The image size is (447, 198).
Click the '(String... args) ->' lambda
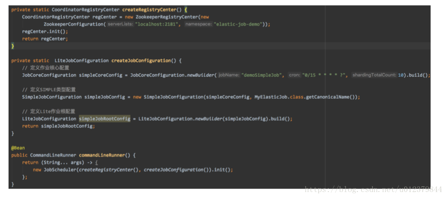click(x=67, y=162)
